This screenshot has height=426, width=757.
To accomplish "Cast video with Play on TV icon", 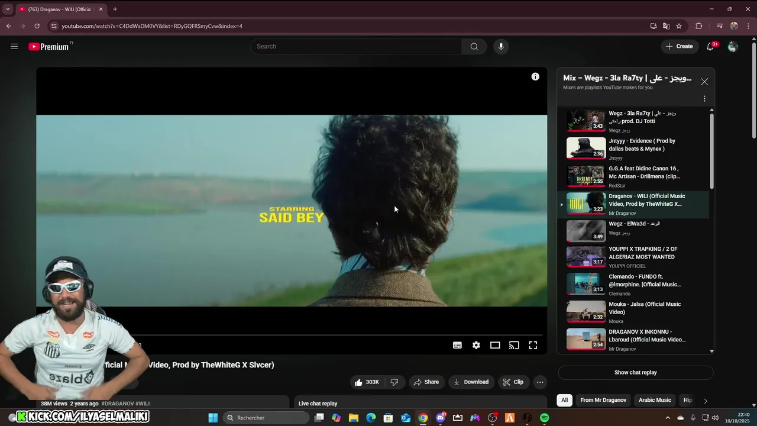I will (514, 345).
